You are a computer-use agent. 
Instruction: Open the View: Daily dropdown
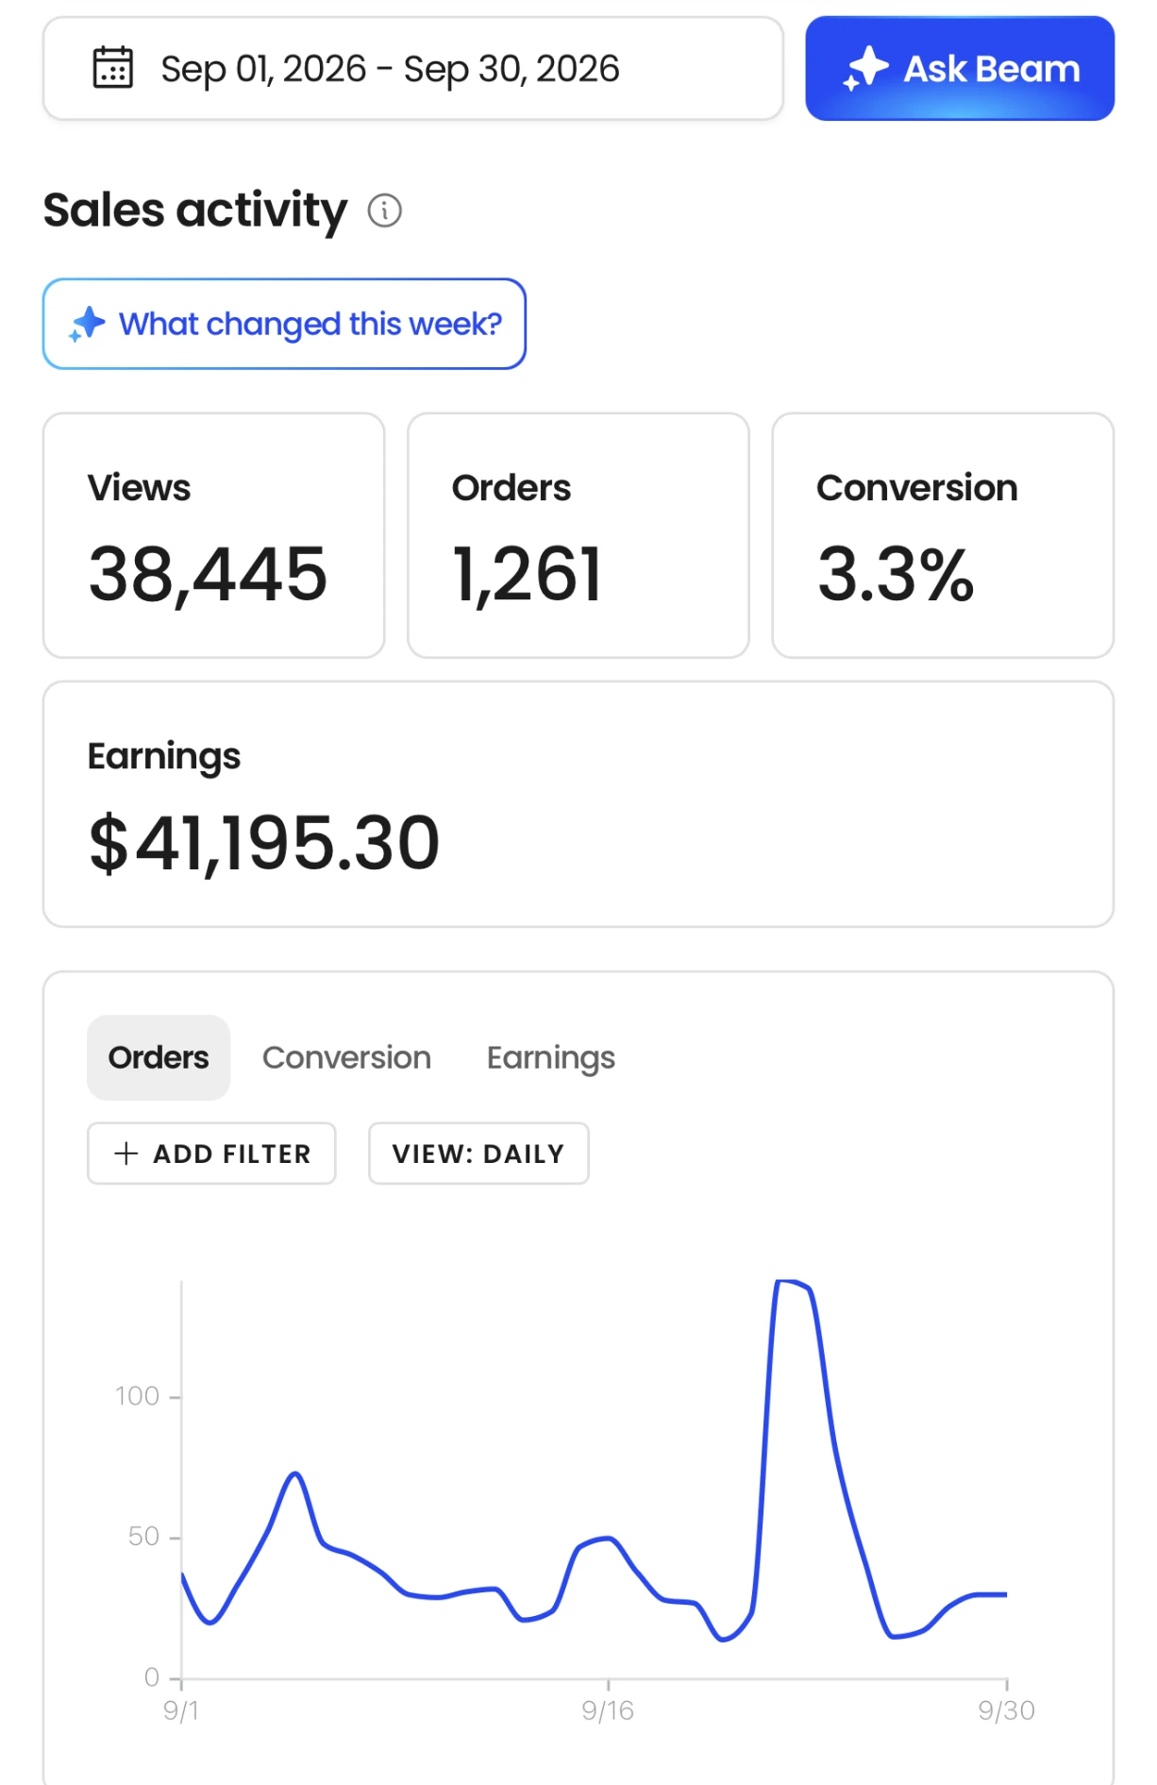click(x=478, y=1153)
